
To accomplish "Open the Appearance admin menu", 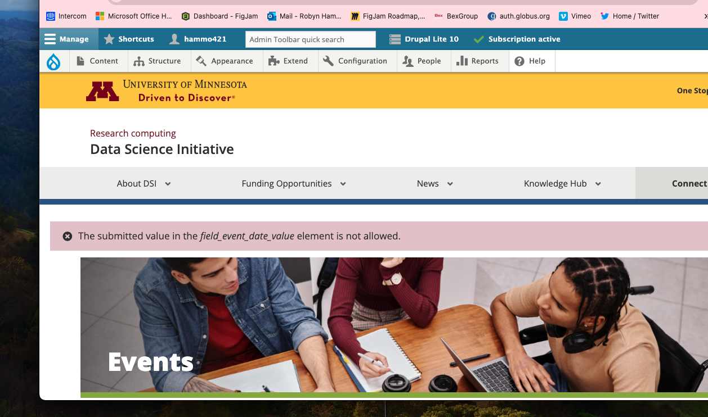I will [x=225, y=61].
